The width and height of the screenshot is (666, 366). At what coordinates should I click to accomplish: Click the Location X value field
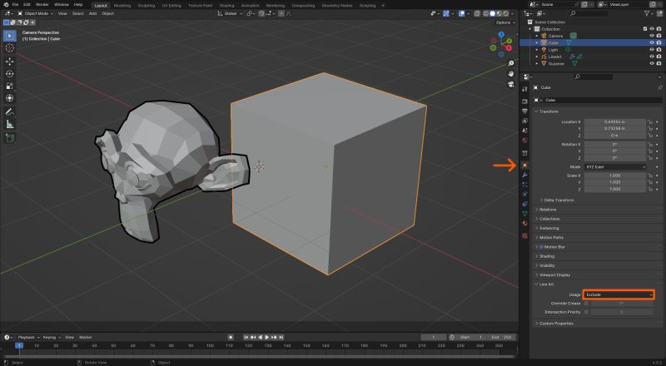(614, 121)
